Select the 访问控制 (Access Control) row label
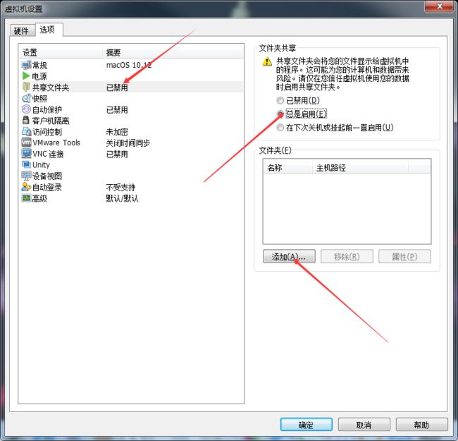Image resolution: width=458 pixels, height=441 pixels. click(47, 132)
